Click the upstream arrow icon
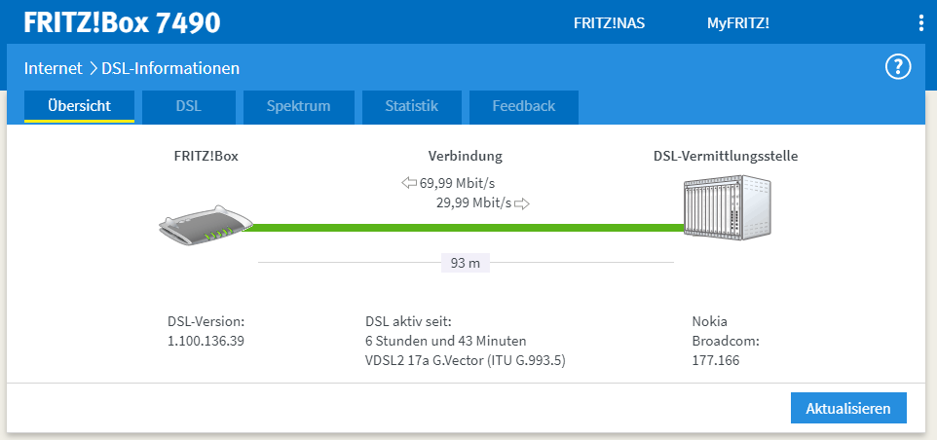This screenshot has height=440, width=937. point(522,203)
